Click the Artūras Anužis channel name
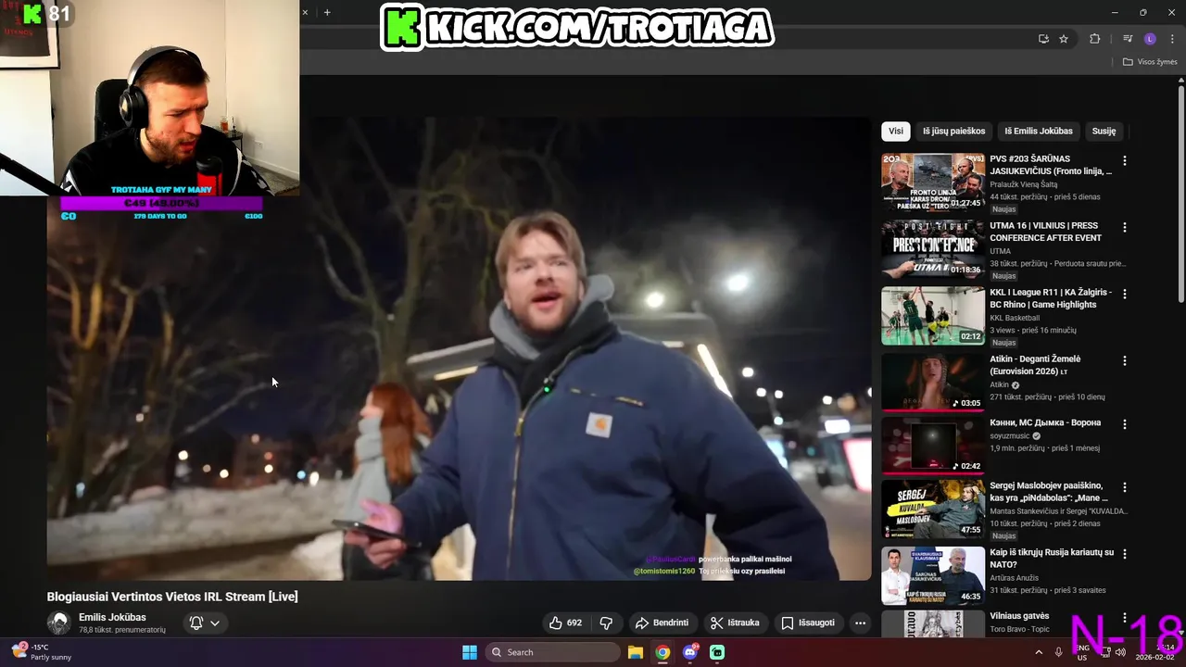This screenshot has height=667, width=1186. (x=1016, y=578)
